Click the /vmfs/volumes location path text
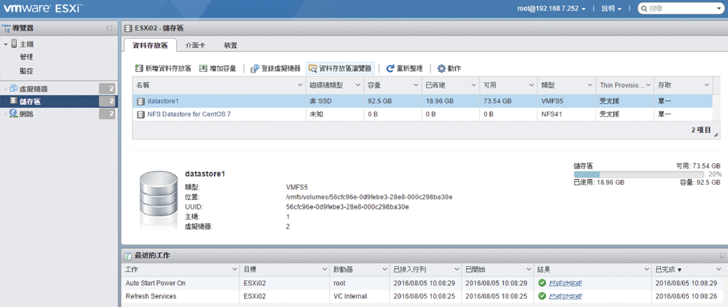This screenshot has height=307, width=728. point(369,197)
